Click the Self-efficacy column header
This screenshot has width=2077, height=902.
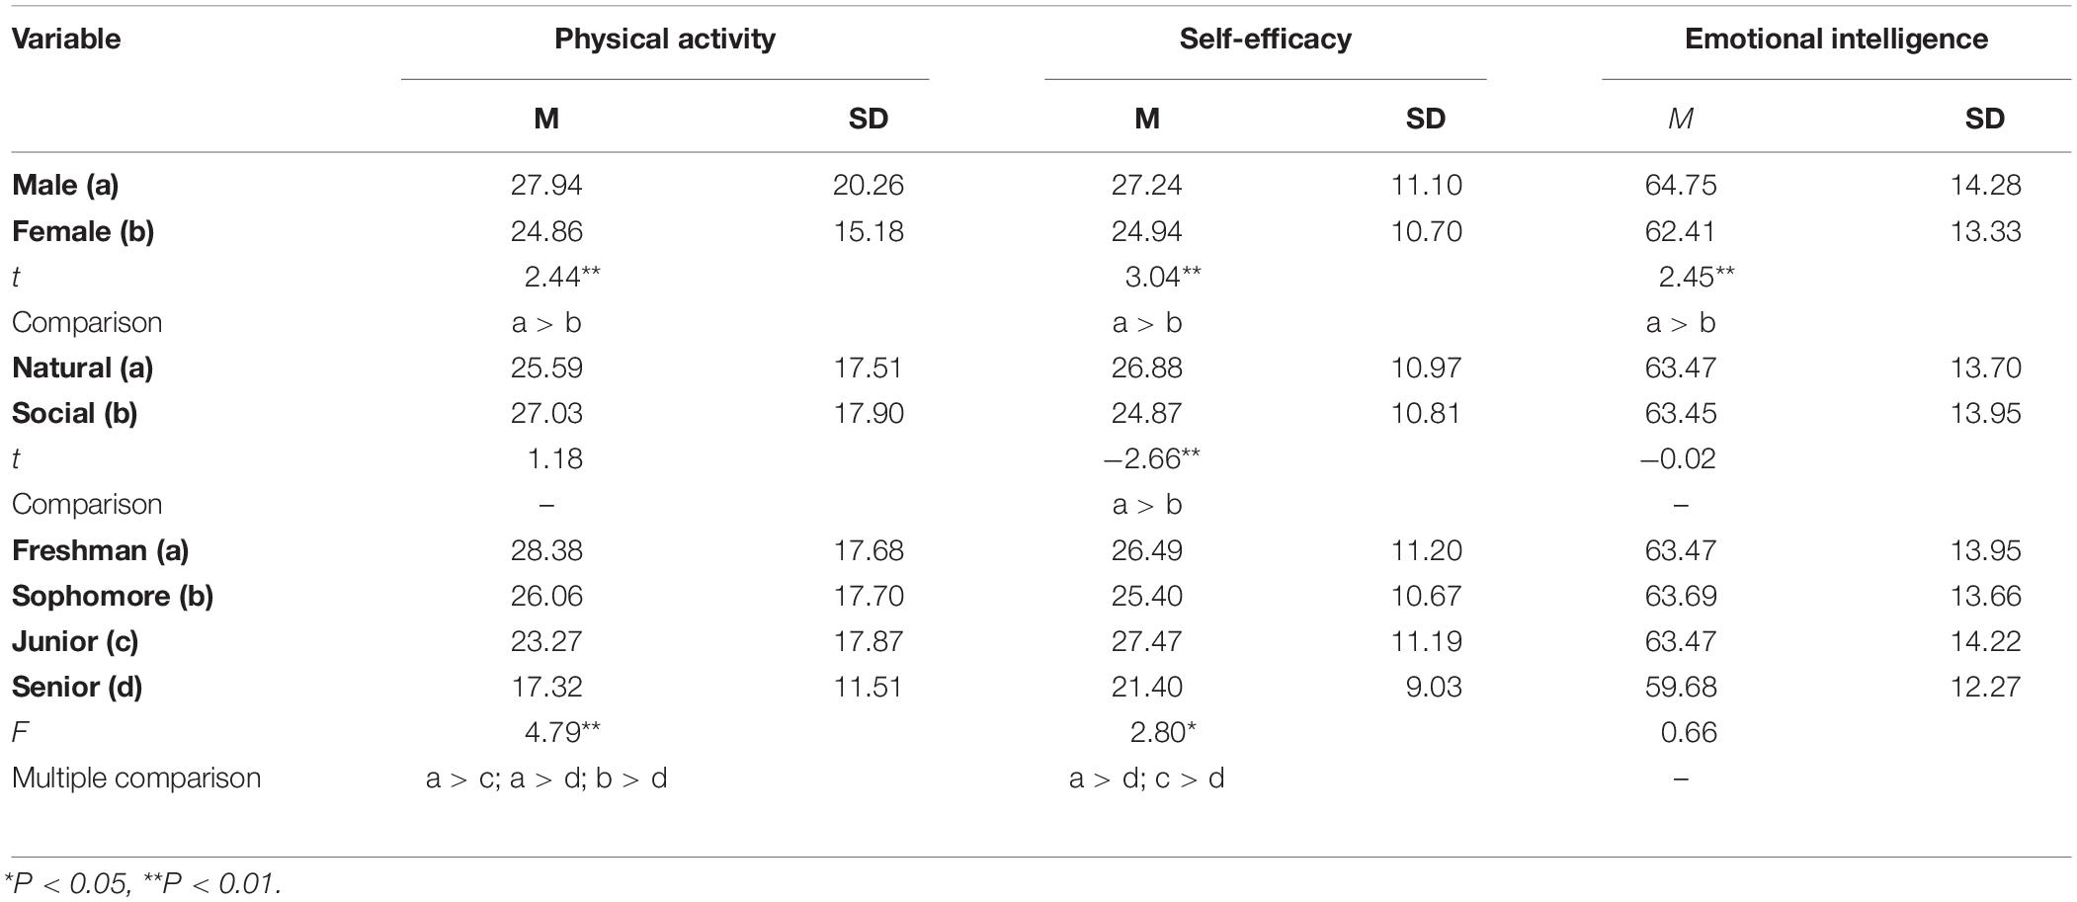[x=1265, y=40]
